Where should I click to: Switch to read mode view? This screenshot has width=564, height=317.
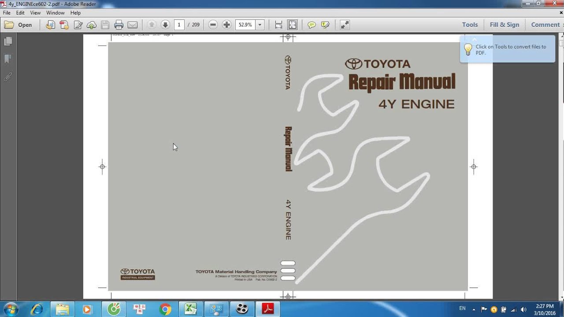(345, 25)
